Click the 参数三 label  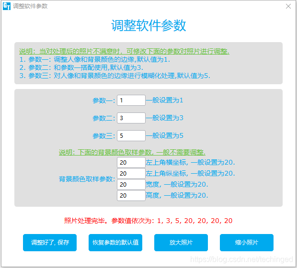[x=104, y=136]
